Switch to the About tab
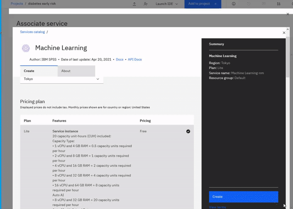 76,71
